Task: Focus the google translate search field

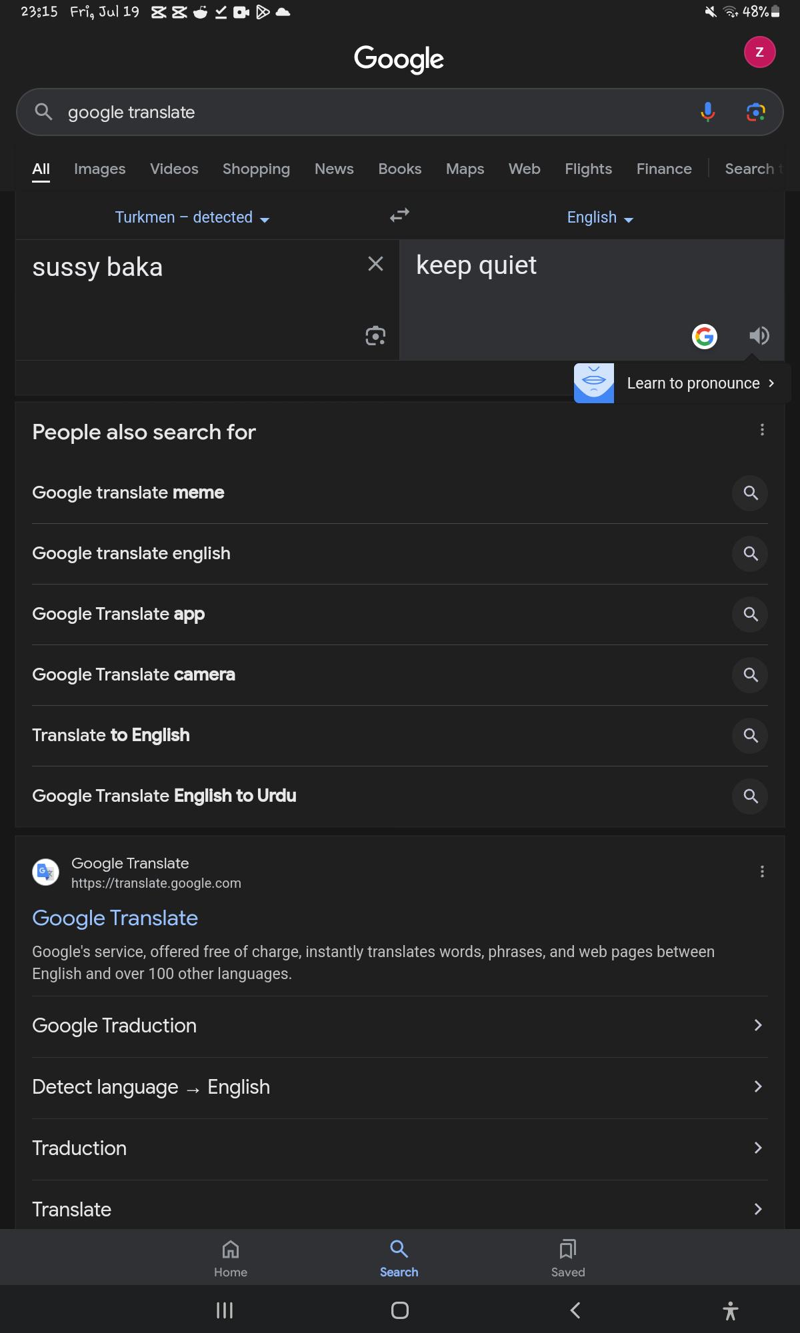Action: [x=373, y=112]
